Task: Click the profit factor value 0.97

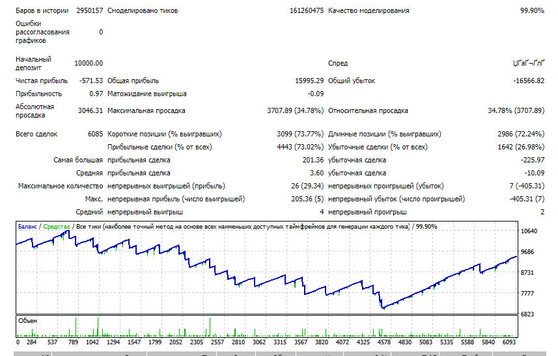Action: coord(96,94)
